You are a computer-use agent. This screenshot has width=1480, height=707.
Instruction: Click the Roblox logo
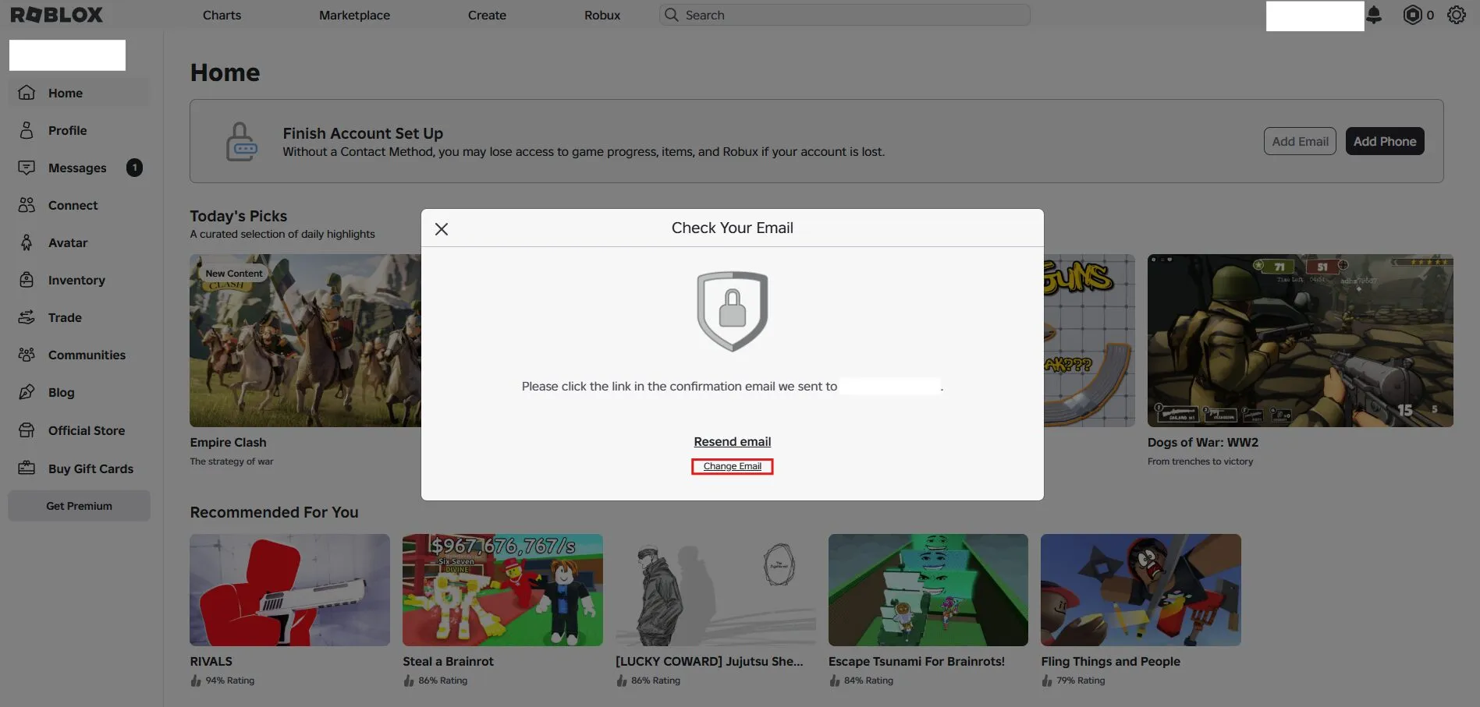(56, 15)
